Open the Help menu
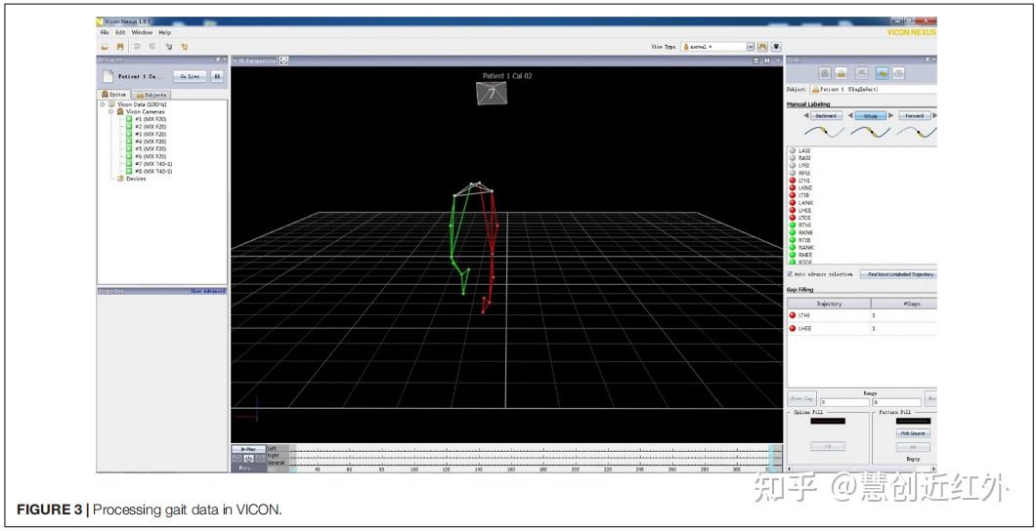The height and width of the screenshot is (531, 1036). [164, 32]
